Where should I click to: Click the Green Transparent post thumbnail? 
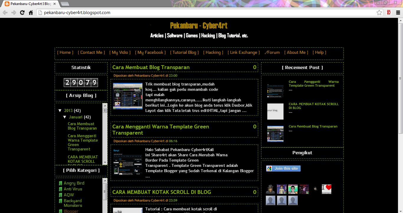pyautogui.click(x=128, y=161)
